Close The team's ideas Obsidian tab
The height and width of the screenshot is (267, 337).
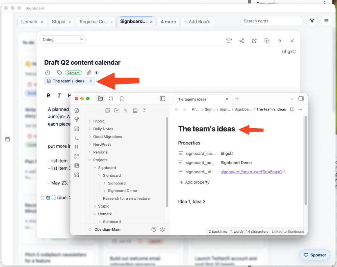tap(227, 99)
